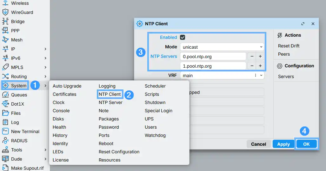Click the Make Supout.rif icon
Screen dimensions: 326x171
5,168
